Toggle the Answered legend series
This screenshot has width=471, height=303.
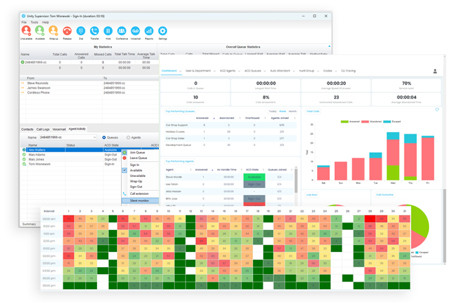coord(350,122)
